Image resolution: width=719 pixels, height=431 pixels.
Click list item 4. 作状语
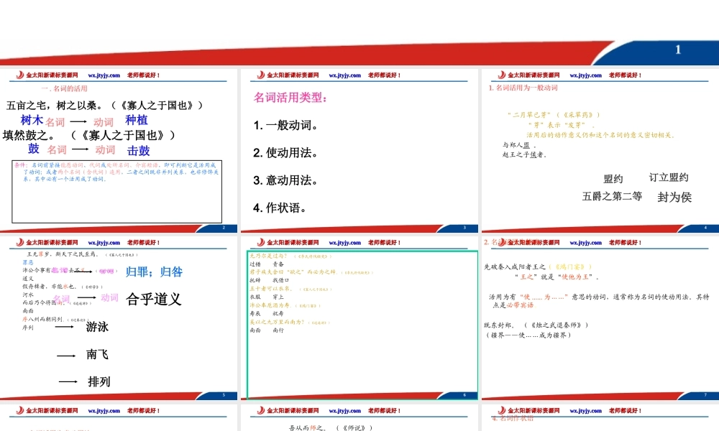coord(280,208)
